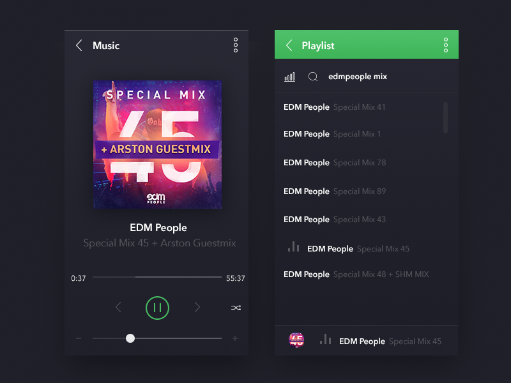511x383 pixels.
Task: Click the playing-track bars icon next to Special Mix 45
Action: pos(293,248)
